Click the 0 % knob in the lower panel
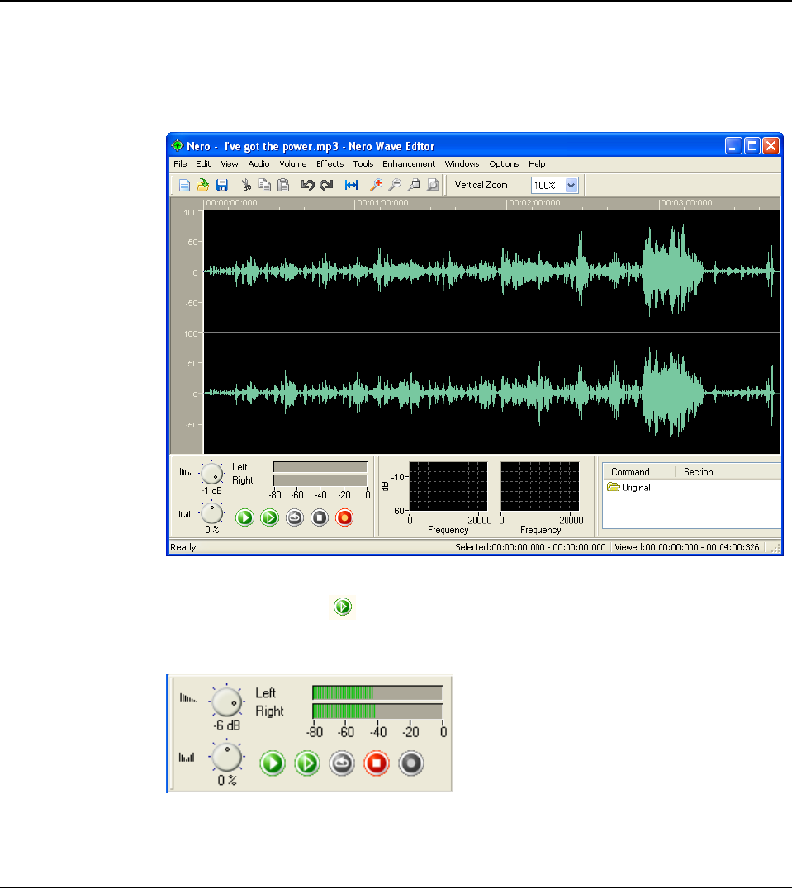This screenshot has width=792, height=888. coord(226,757)
